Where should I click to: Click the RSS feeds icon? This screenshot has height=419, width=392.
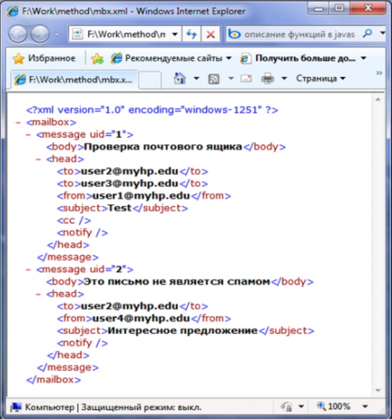pos(214,79)
